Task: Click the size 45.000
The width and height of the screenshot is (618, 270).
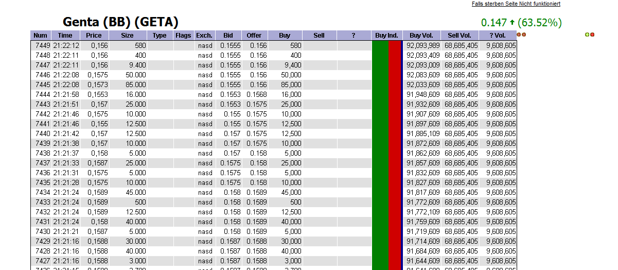Action: point(136,192)
